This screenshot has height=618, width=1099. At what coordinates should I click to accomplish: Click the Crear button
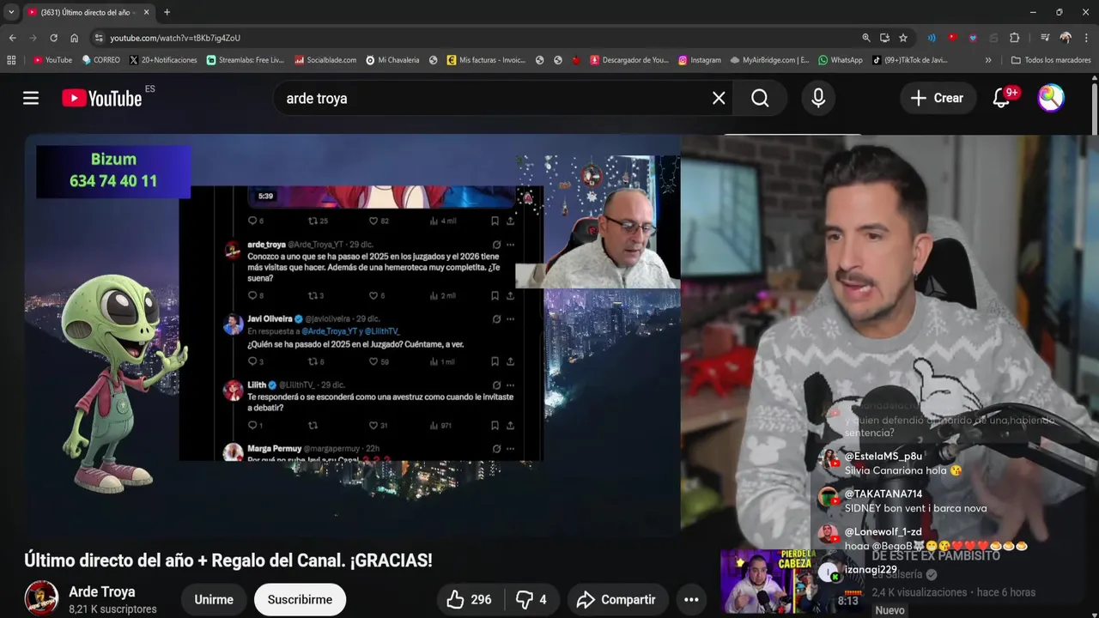[x=938, y=98]
